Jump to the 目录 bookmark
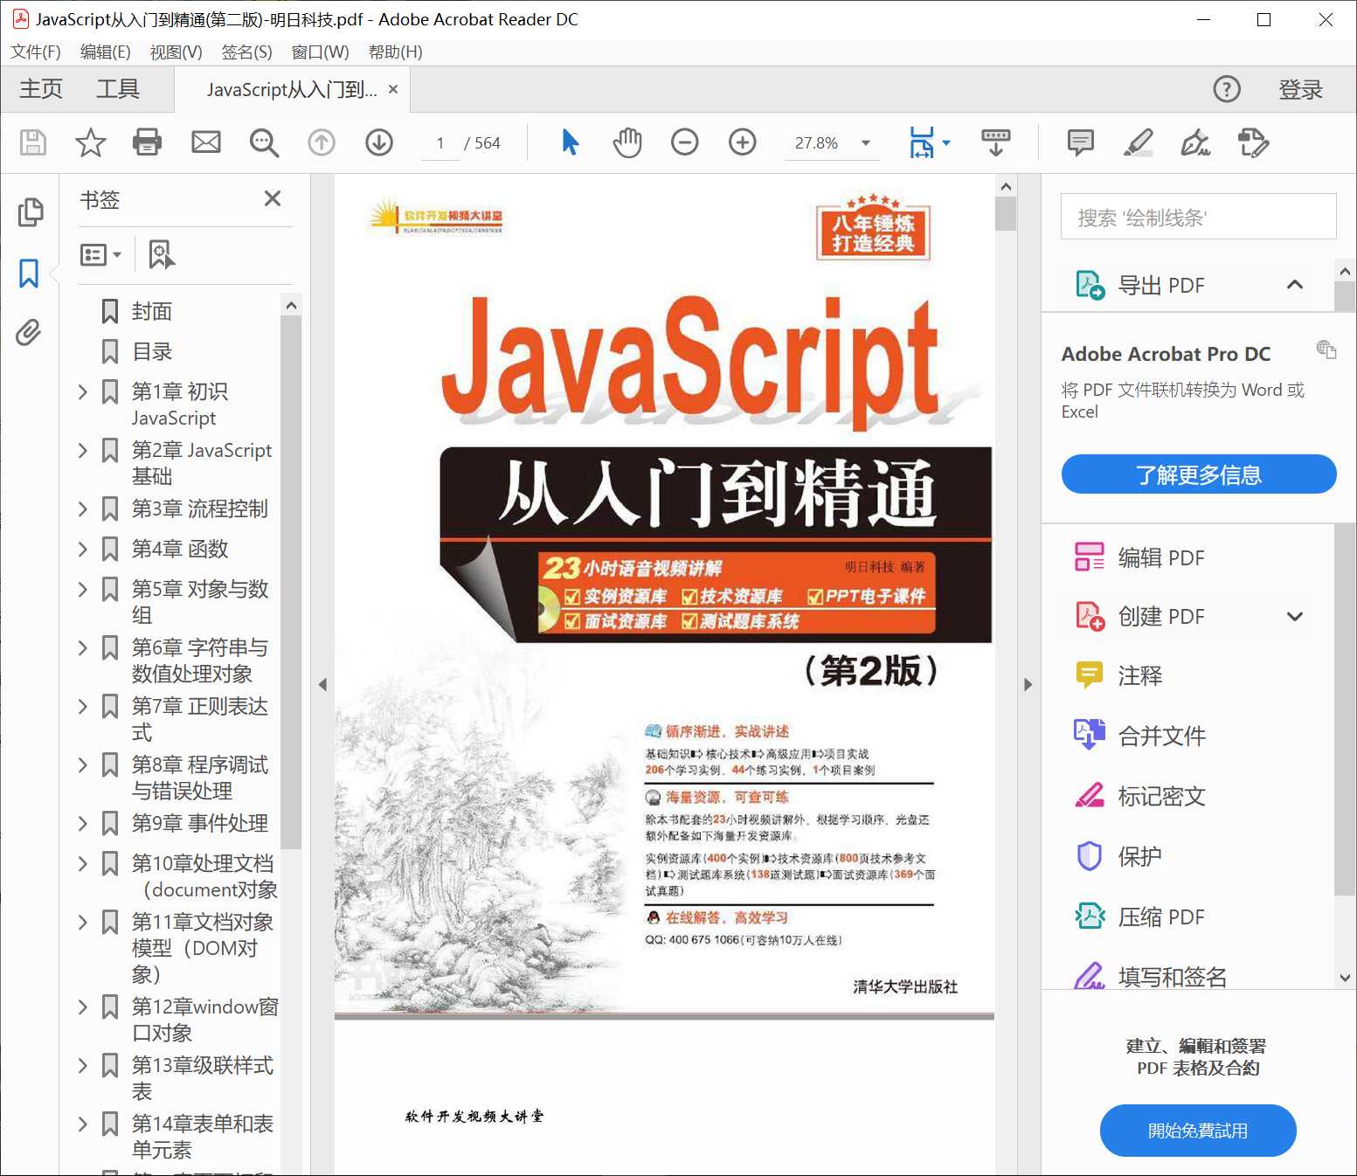 point(152,351)
